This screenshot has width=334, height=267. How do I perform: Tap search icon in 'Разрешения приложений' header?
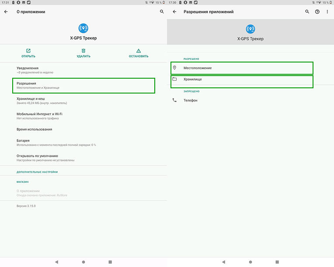[x=307, y=12]
